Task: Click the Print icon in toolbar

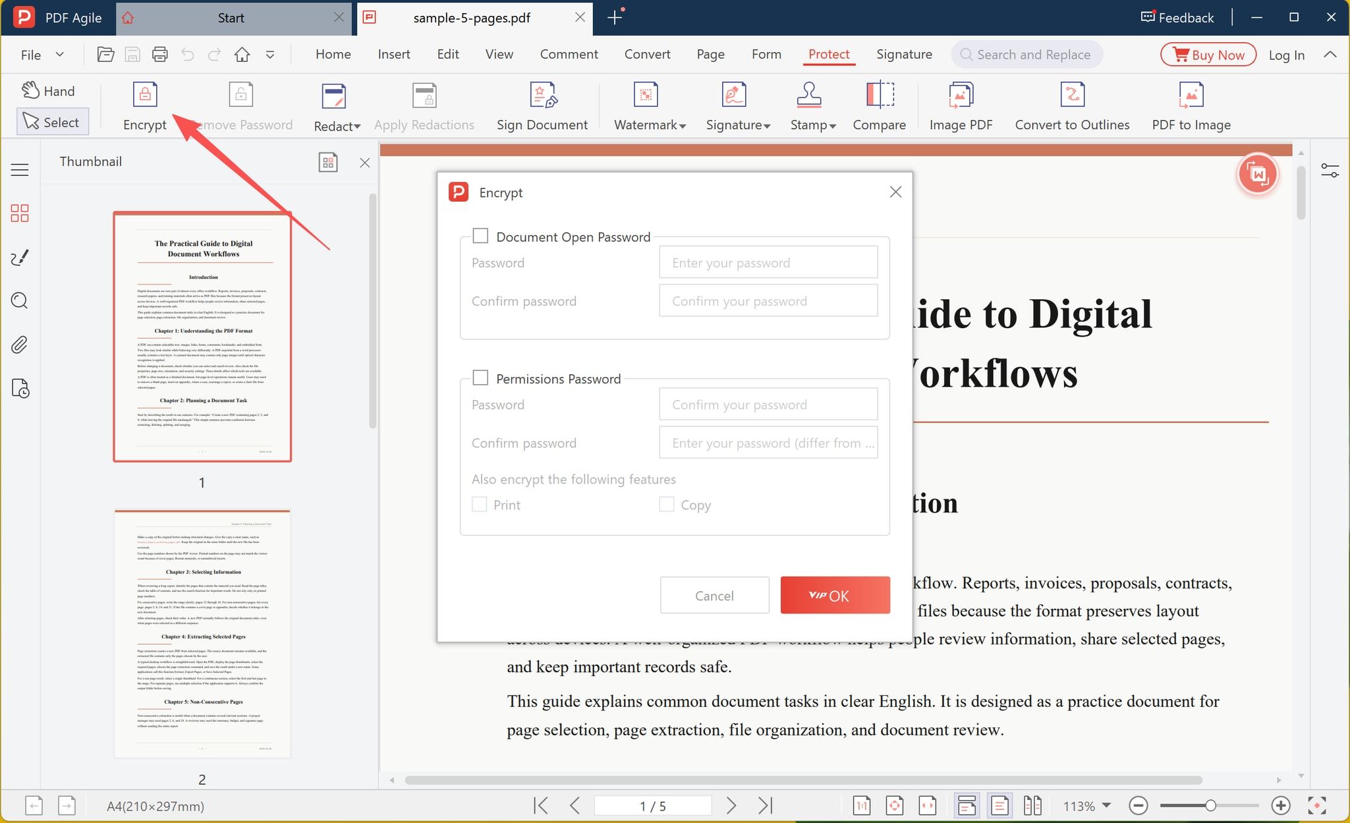Action: [159, 55]
